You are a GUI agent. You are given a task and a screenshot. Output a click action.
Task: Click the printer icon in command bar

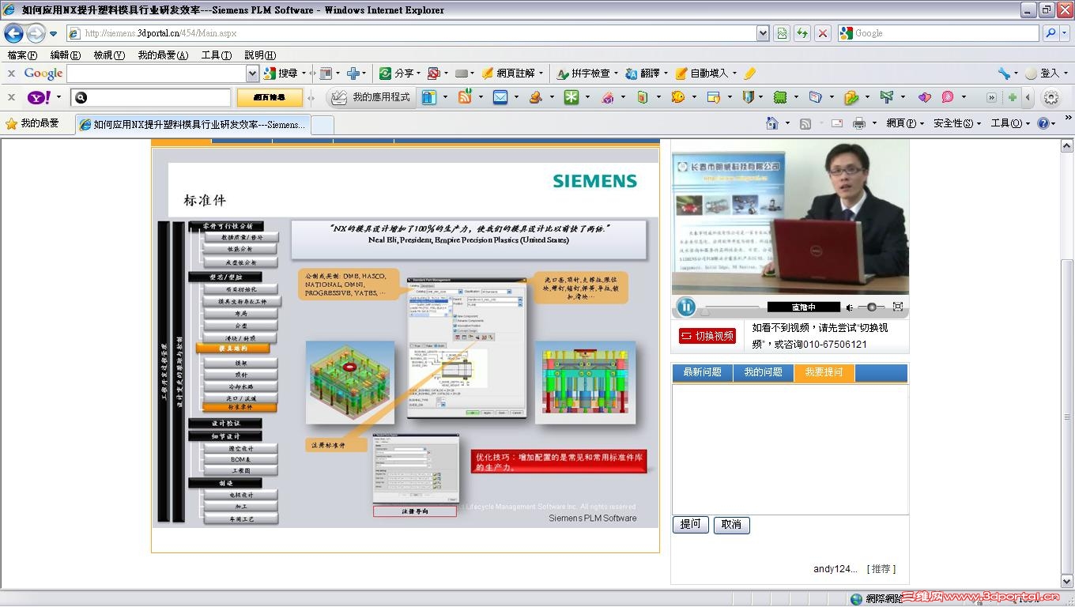[859, 123]
